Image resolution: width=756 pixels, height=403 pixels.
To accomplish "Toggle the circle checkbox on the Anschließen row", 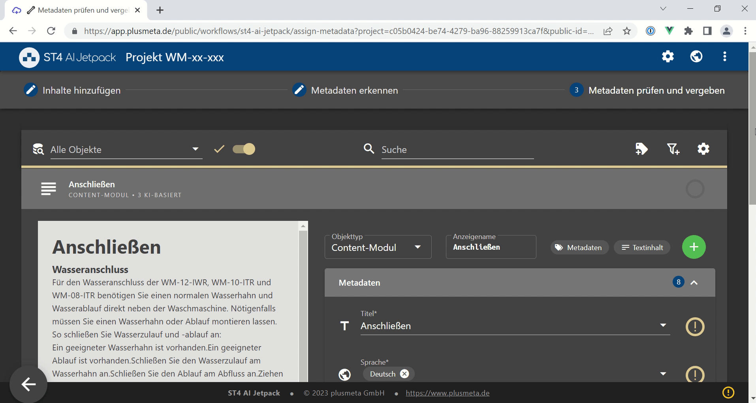I will click(x=695, y=189).
